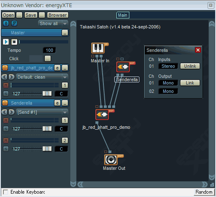The width and height of the screenshot is (216, 197).
Task: Click the Master Out speaker node icon
Action: point(111,160)
